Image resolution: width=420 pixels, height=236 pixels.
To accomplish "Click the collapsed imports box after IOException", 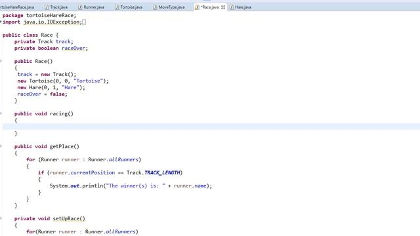I will pos(84,22).
